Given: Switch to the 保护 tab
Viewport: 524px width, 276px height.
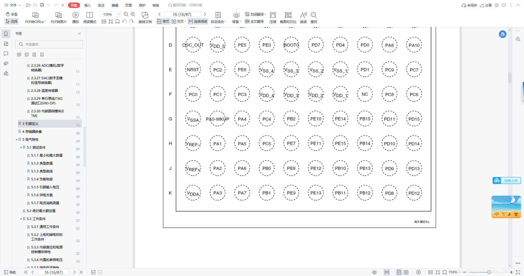Looking at the screenshot, I should [x=142, y=5].
